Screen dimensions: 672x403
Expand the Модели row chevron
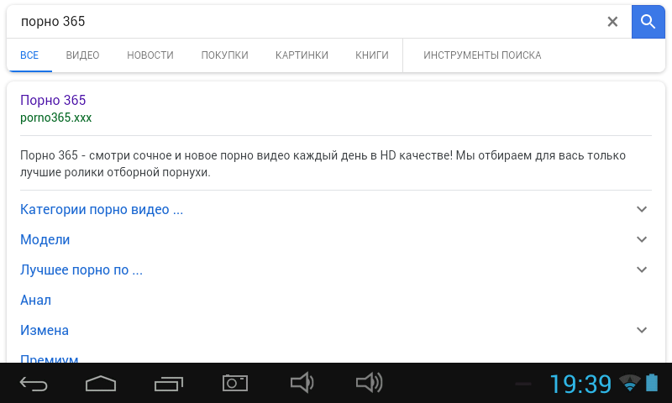(642, 239)
